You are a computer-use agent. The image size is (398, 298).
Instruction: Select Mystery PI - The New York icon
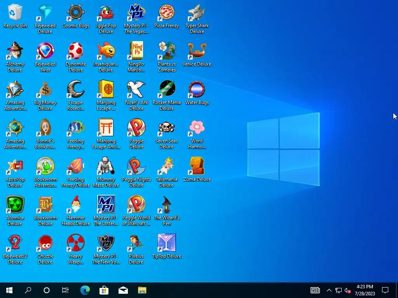[106, 243]
